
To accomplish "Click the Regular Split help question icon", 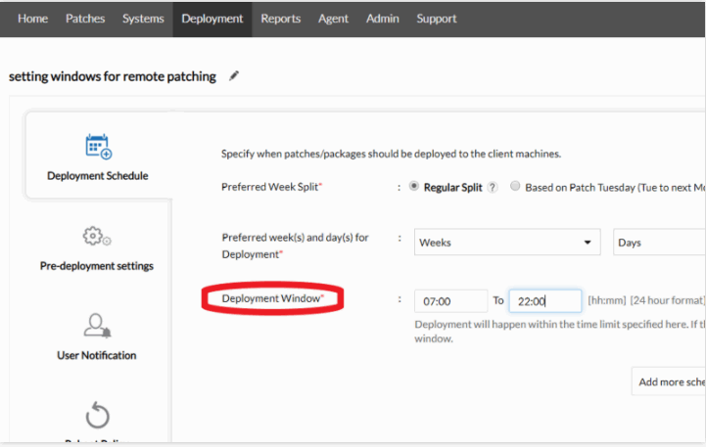I will click(x=493, y=188).
